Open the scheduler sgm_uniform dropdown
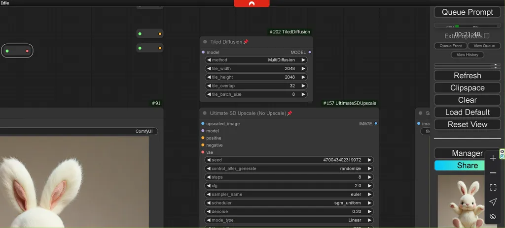 289,203
